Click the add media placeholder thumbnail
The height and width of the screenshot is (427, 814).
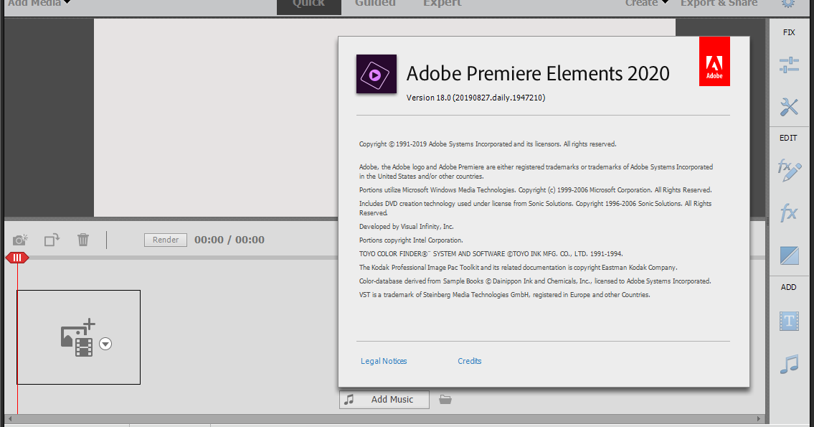click(x=78, y=337)
